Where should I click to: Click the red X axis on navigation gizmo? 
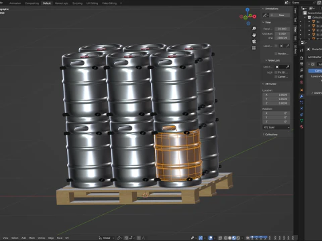pyautogui.click(x=254, y=17)
